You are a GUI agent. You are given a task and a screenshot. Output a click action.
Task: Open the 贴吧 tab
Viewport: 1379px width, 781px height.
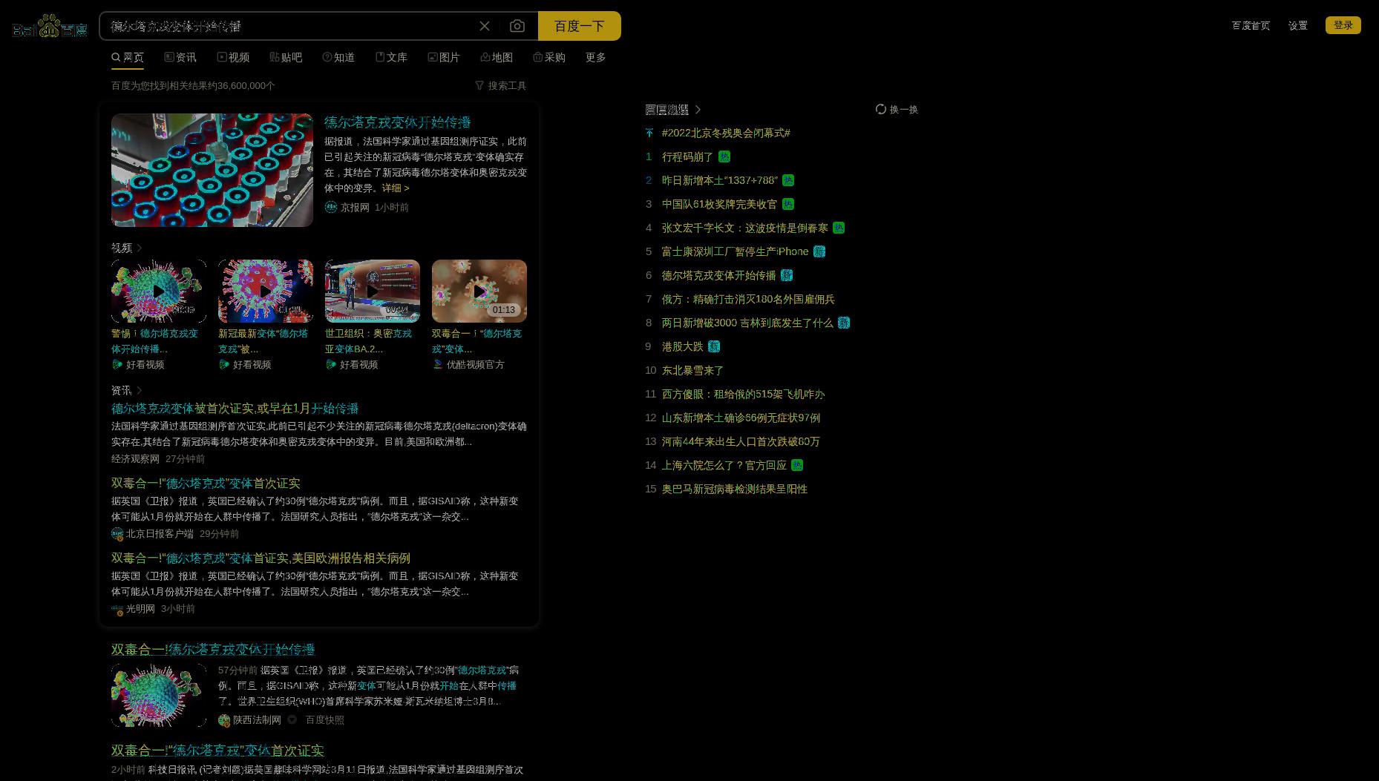[286, 57]
